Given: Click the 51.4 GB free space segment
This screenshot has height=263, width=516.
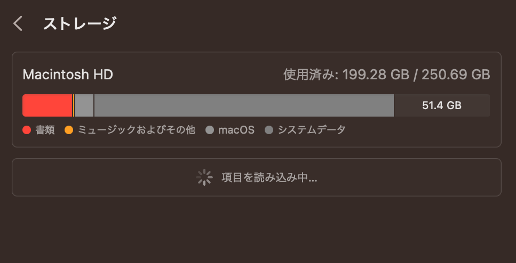Looking at the screenshot, I should (x=442, y=105).
